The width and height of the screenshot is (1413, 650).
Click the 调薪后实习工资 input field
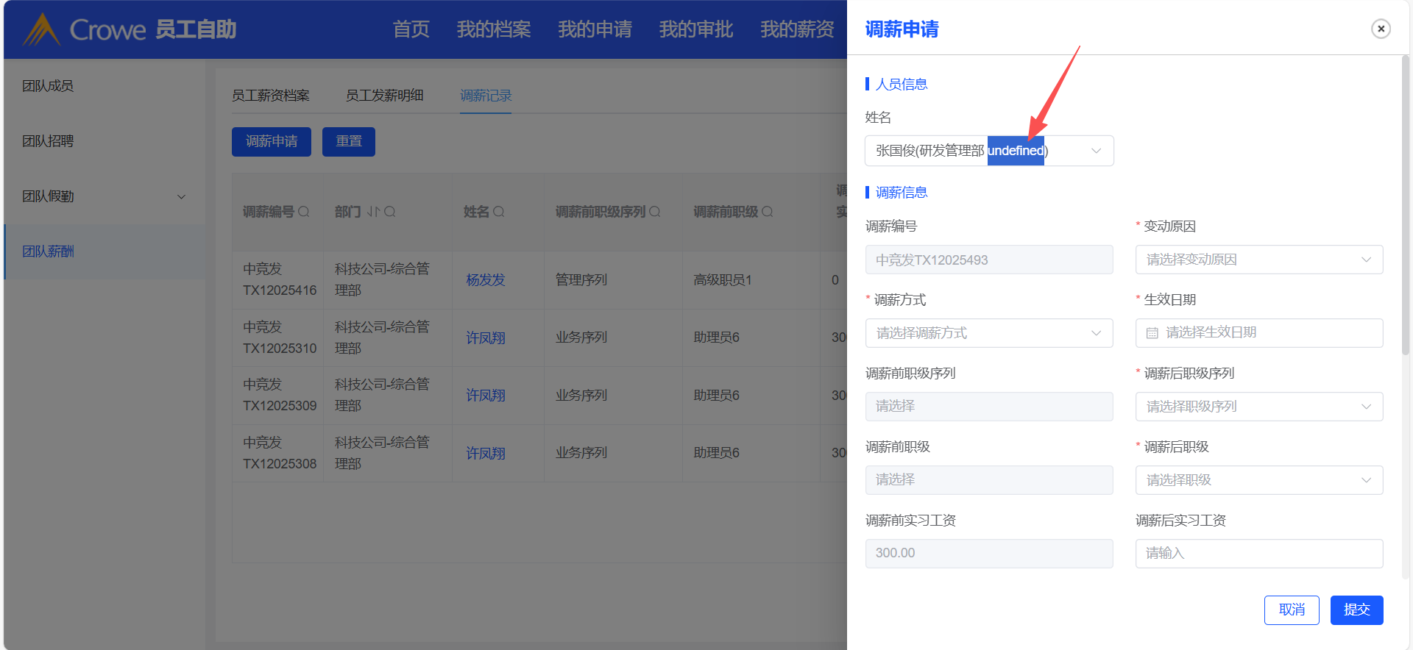(1258, 553)
